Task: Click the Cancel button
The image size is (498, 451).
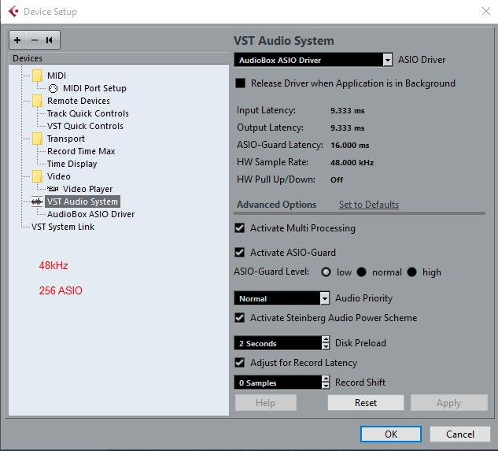Action: (460, 434)
